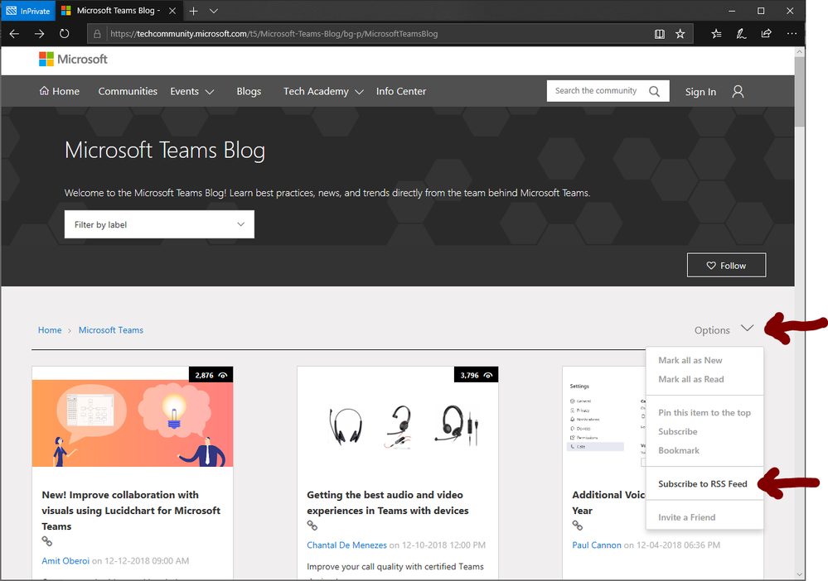Image resolution: width=828 pixels, height=581 pixels.
Task: Click the user profile icon
Action: pyautogui.click(x=738, y=92)
